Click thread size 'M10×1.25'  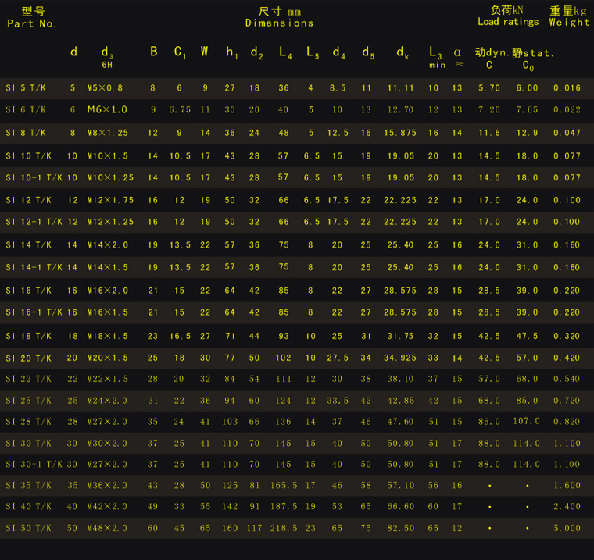110,177
